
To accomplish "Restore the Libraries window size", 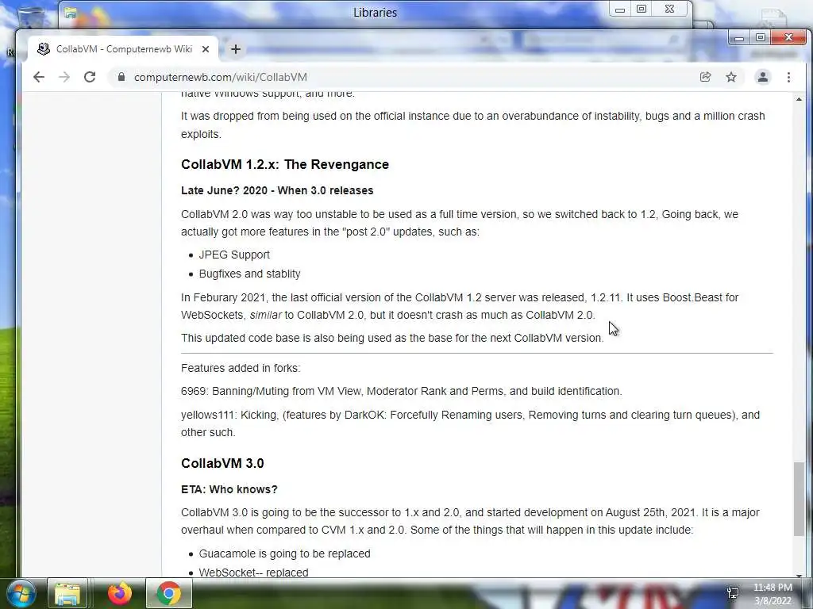I will pos(642,10).
